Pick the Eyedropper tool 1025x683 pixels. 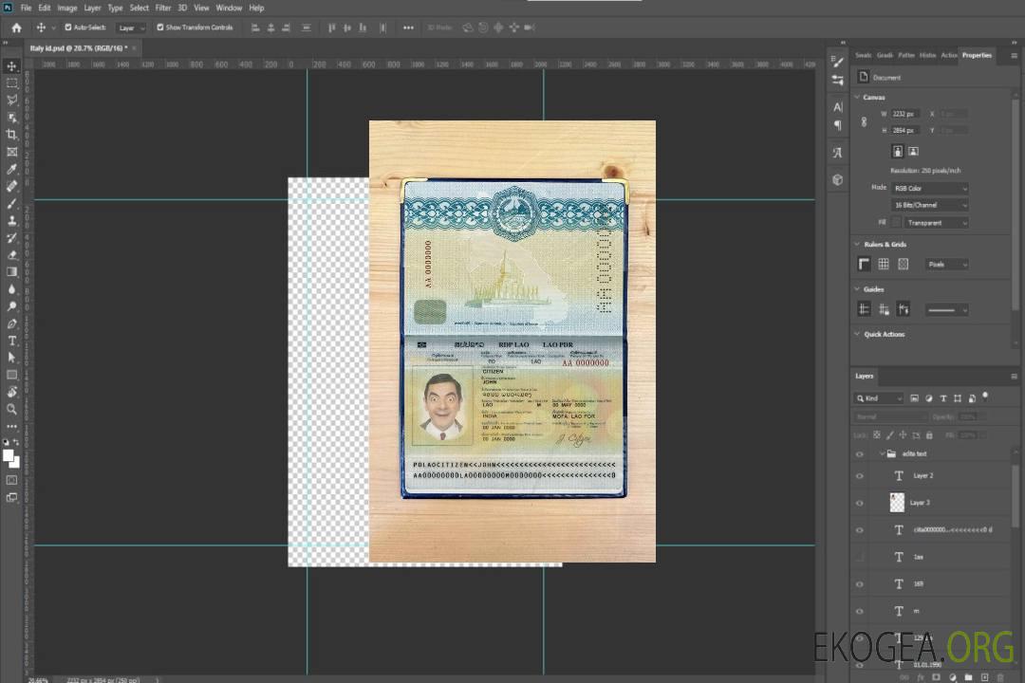coord(12,169)
